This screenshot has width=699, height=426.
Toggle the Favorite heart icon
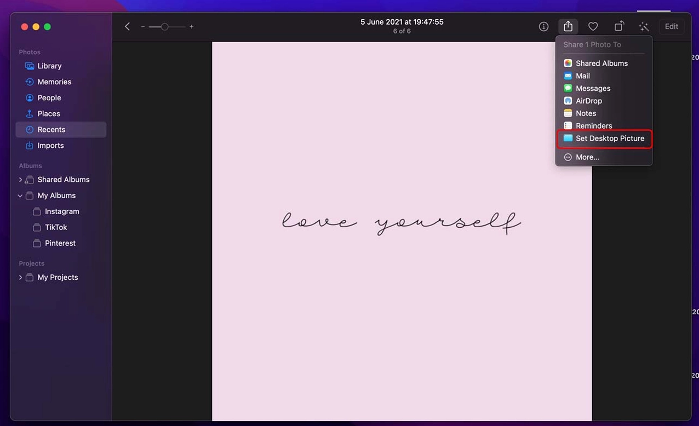pyautogui.click(x=593, y=26)
